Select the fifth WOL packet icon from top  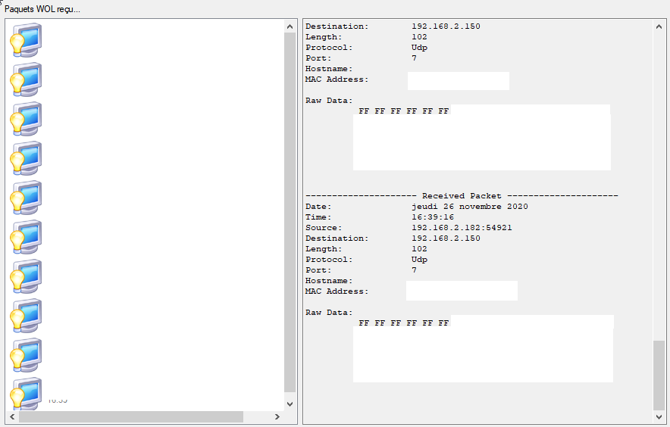point(26,198)
